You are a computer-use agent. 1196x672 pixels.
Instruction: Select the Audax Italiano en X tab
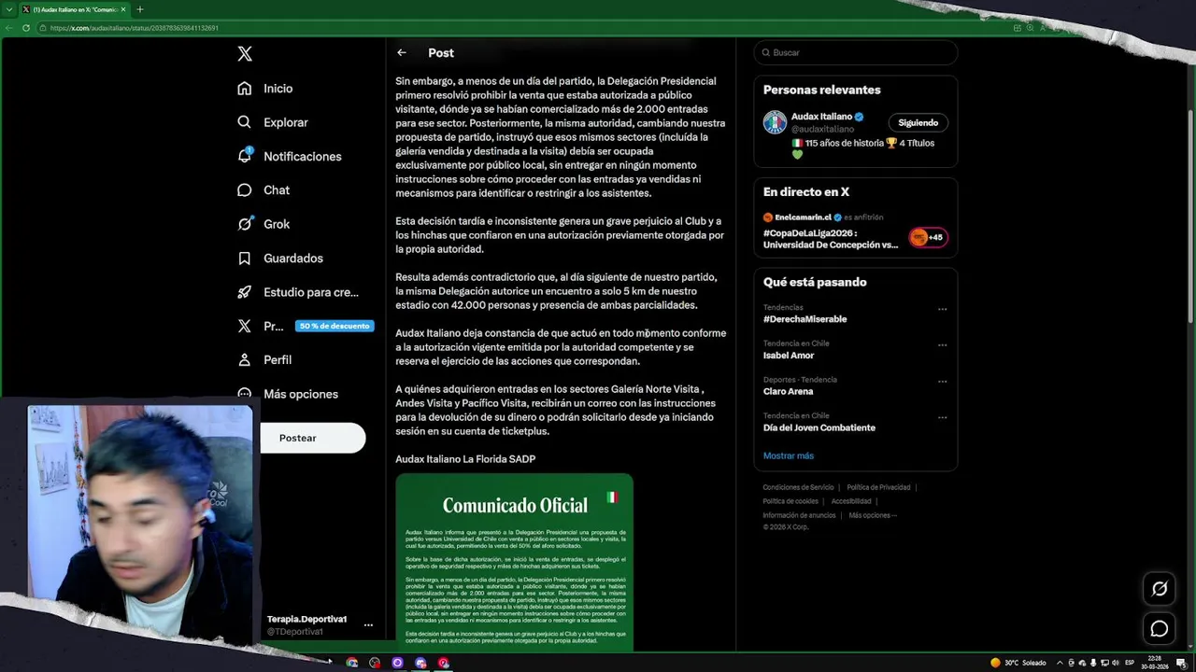tap(74, 9)
